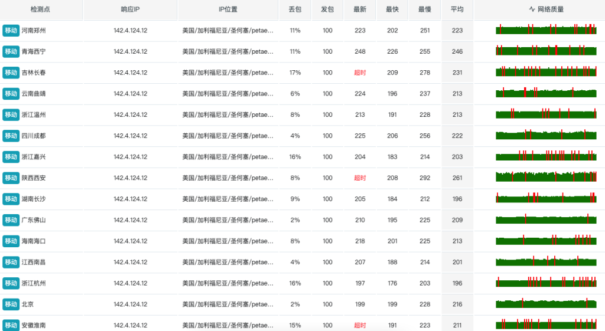
Task: Click the 移动 badge beside 吉林长春
Action: (x=11, y=73)
